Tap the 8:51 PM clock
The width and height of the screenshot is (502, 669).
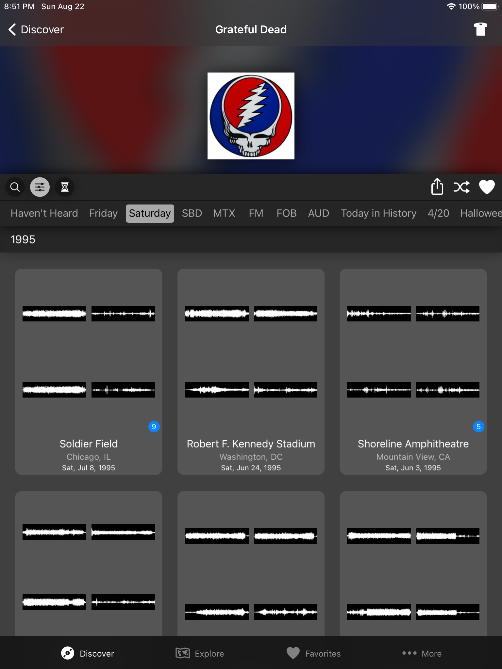click(x=19, y=7)
